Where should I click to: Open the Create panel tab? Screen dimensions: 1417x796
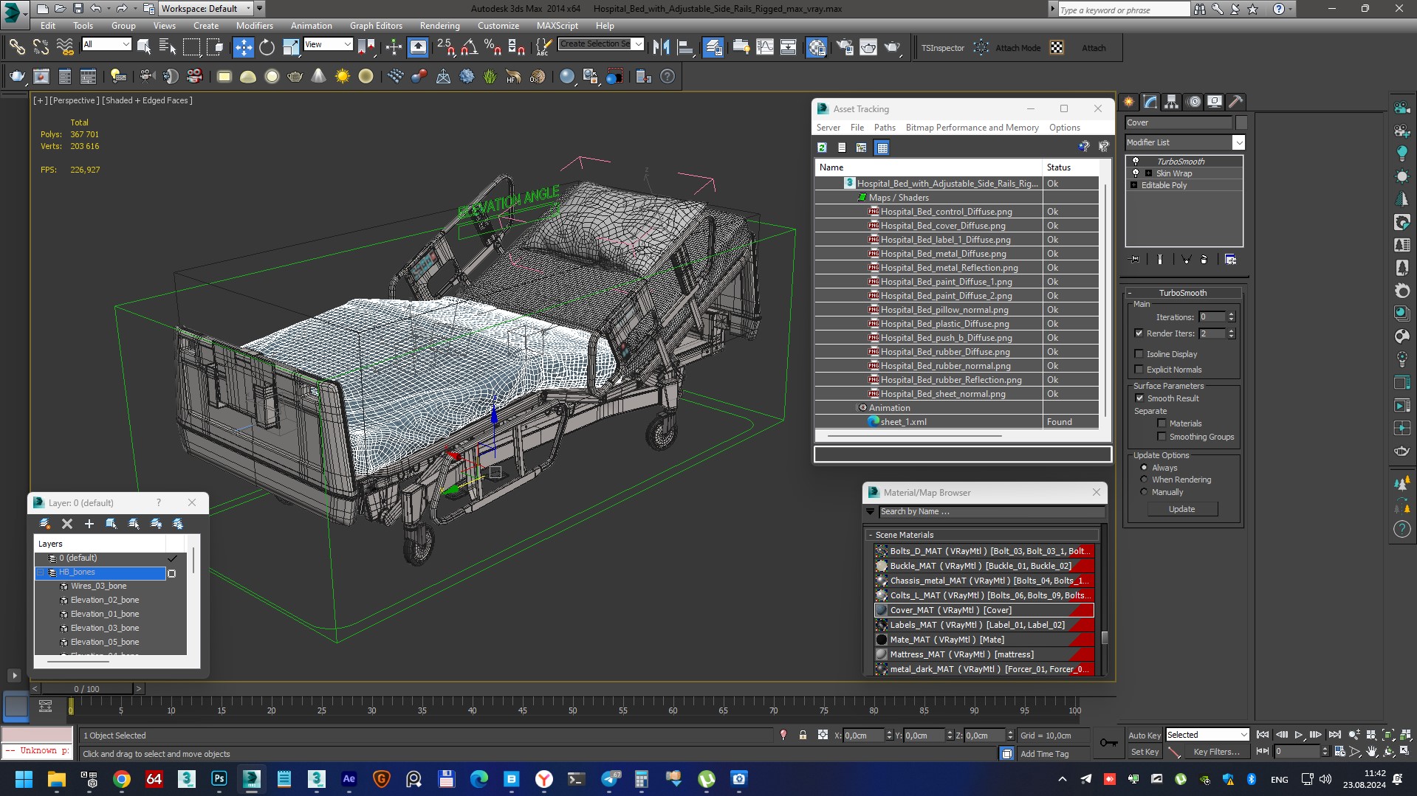click(1129, 102)
